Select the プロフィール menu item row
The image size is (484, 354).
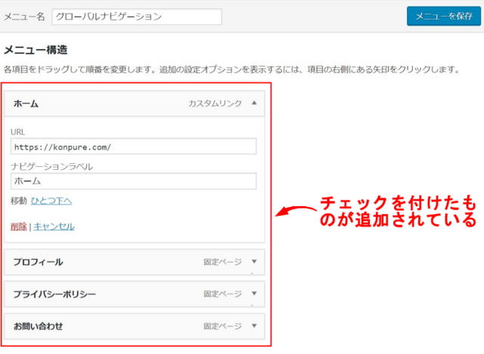pyautogui.click(x=135, y=262)
